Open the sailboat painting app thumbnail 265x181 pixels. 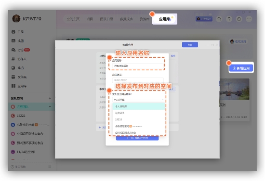coord(234,90)
